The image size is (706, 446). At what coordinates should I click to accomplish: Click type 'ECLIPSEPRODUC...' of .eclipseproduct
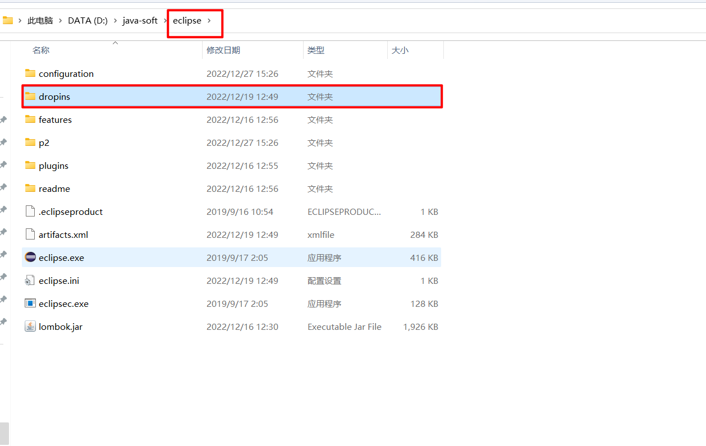[x=345, y=211]
